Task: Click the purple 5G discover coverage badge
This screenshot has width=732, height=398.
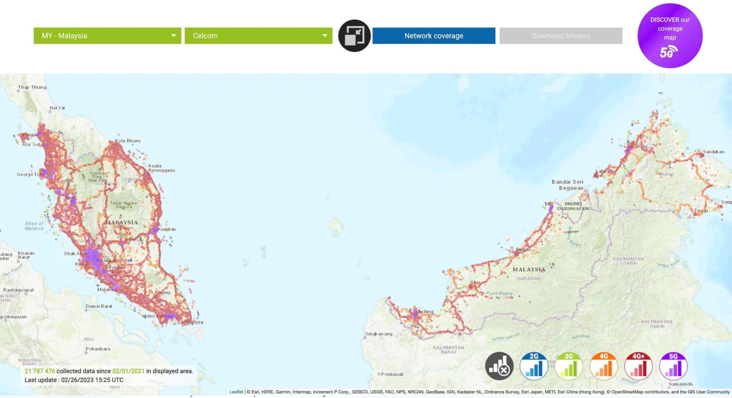Action: [x=670, y=36]
